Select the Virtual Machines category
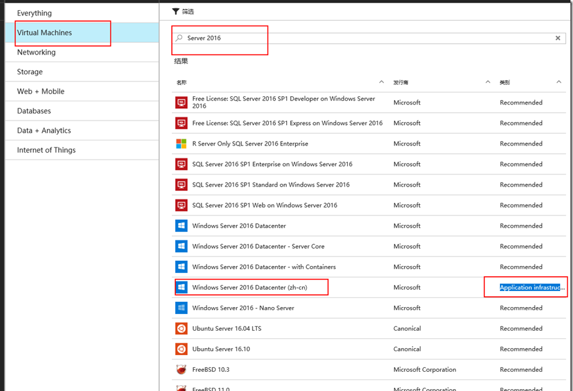This screenshot has height=391, width=573. [x=82, y=33]
